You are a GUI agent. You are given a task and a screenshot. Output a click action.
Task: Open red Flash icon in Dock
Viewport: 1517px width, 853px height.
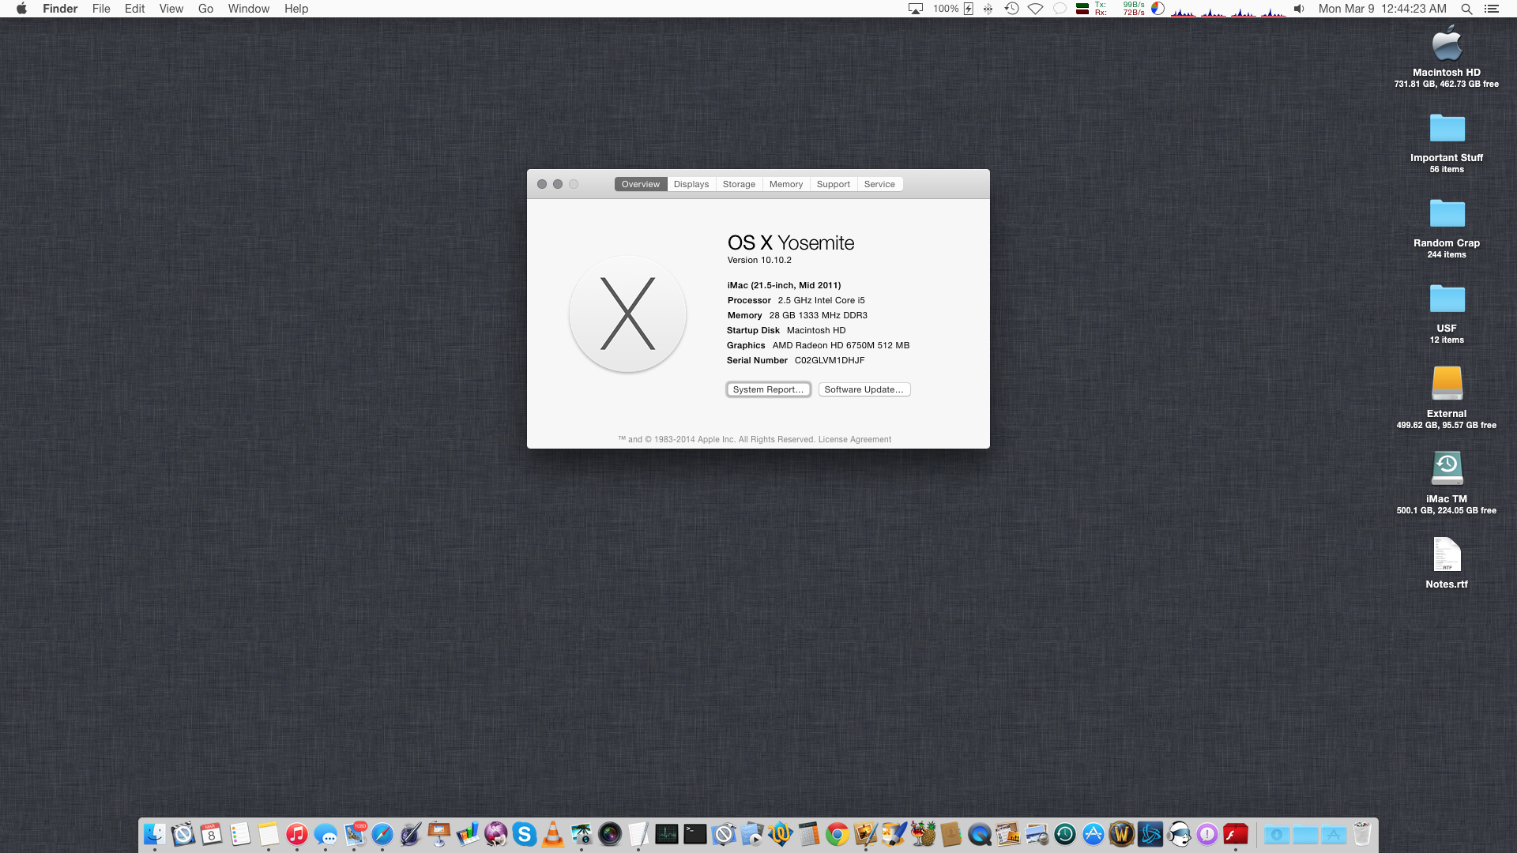tap(1236, 834)
